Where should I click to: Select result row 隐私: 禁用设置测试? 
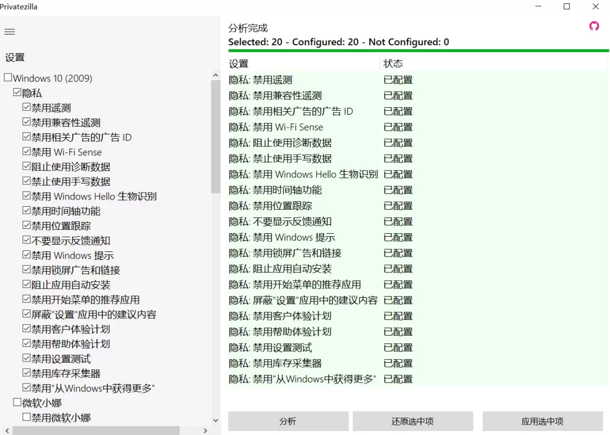click(x=418, y=348)
